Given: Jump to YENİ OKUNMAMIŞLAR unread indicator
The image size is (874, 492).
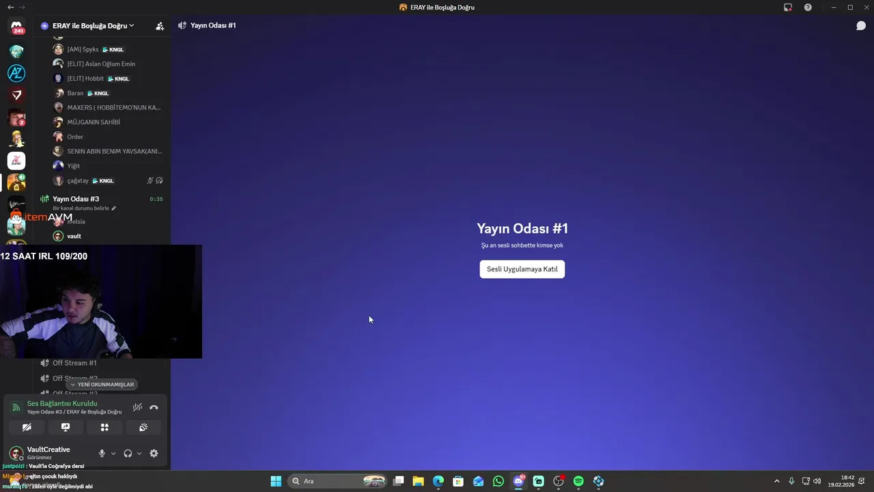Looking at the screenshot, I should tap(102, 385).
